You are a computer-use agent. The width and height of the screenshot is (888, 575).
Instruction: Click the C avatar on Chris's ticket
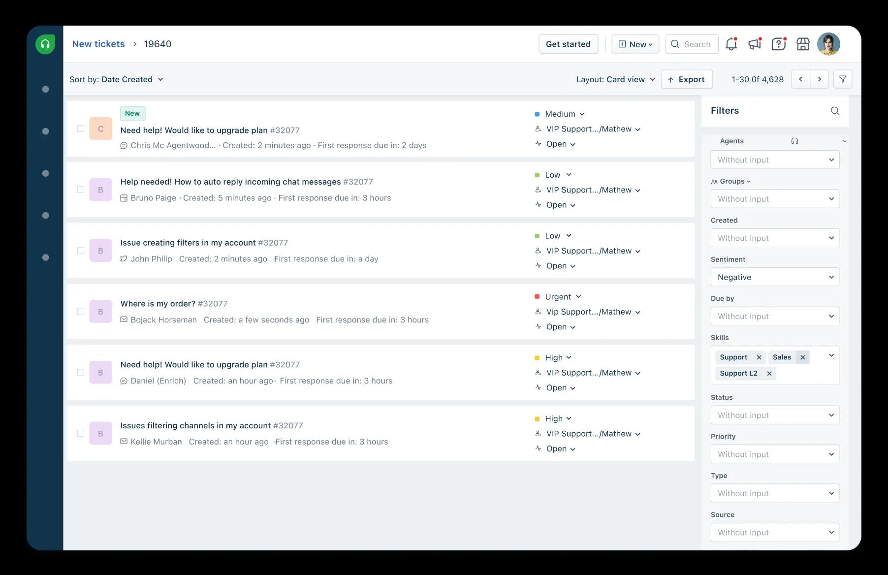[x=100, y=129]
